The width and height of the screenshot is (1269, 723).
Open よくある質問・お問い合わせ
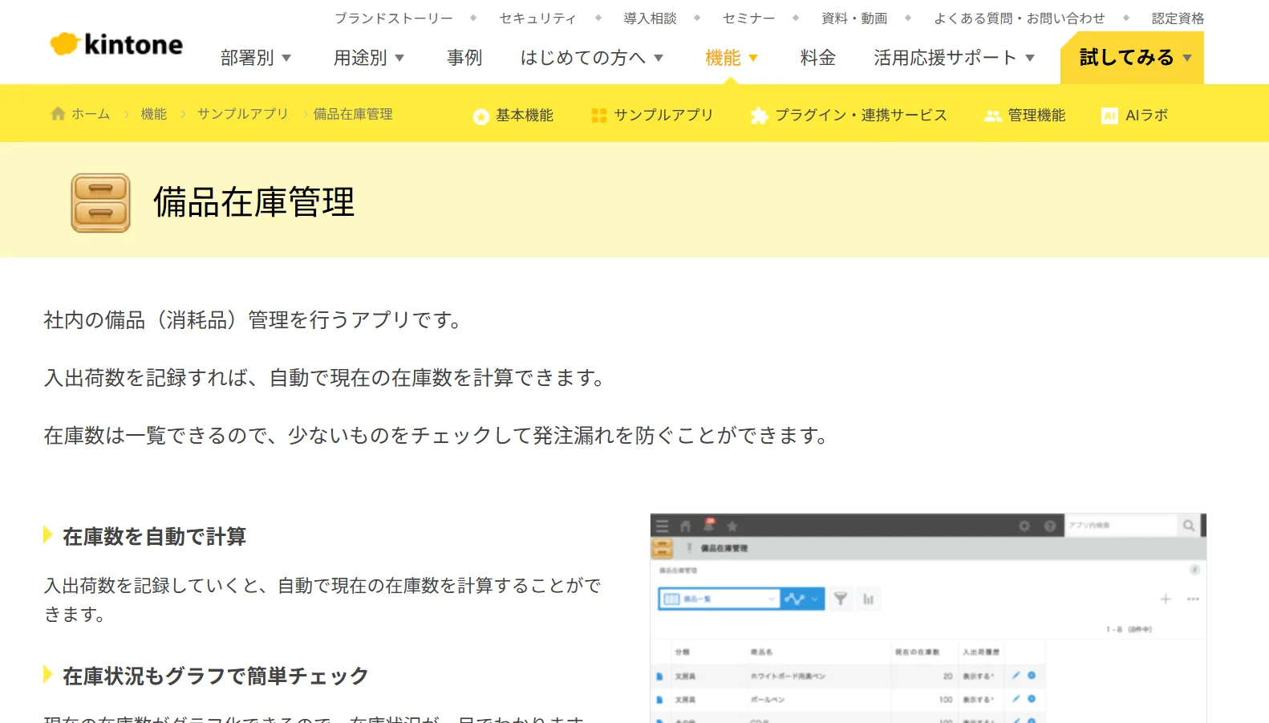click(1020, 18)
